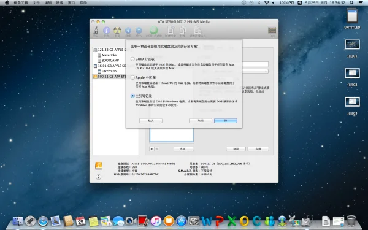This screenshot has height=230, width=368.
Task: Select the 16.01 GB APPLE disk
Action: 109,66
